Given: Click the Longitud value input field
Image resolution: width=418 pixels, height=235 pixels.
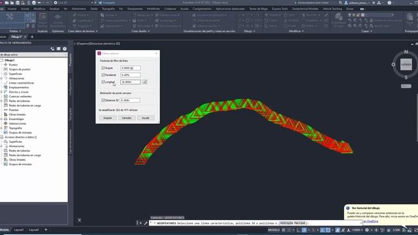Looking at the screenshot, I should 131,82.
